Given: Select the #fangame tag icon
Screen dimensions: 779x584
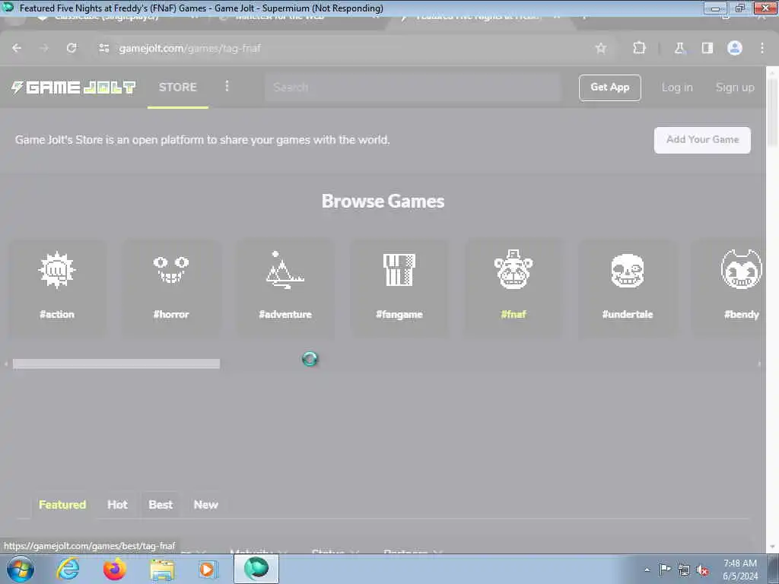Looking at the screenshot, I should click(x=399, y=270).
